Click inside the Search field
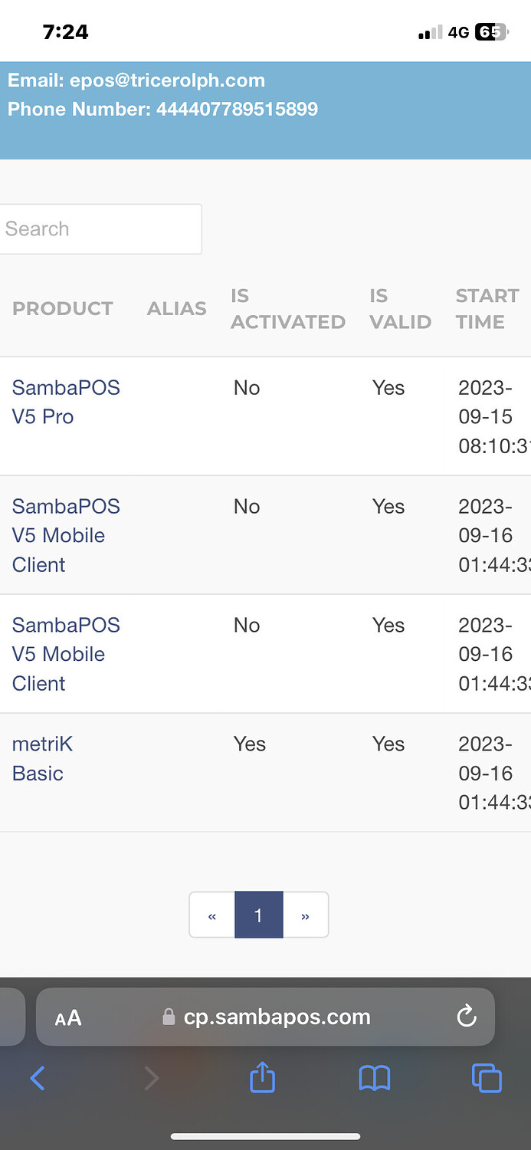Screen dimensions: 531x1150 pyautogui.click(x=100, y=228)
